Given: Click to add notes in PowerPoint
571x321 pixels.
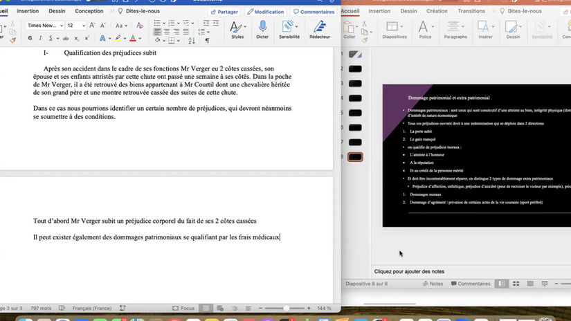Looking at the screenshot, I should click(x=409, y=271).
